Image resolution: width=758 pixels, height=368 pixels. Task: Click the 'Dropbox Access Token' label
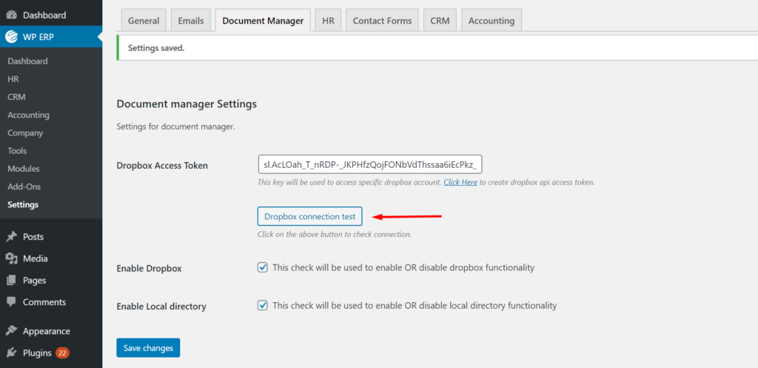pyautogui.click(x=162, y=165)
